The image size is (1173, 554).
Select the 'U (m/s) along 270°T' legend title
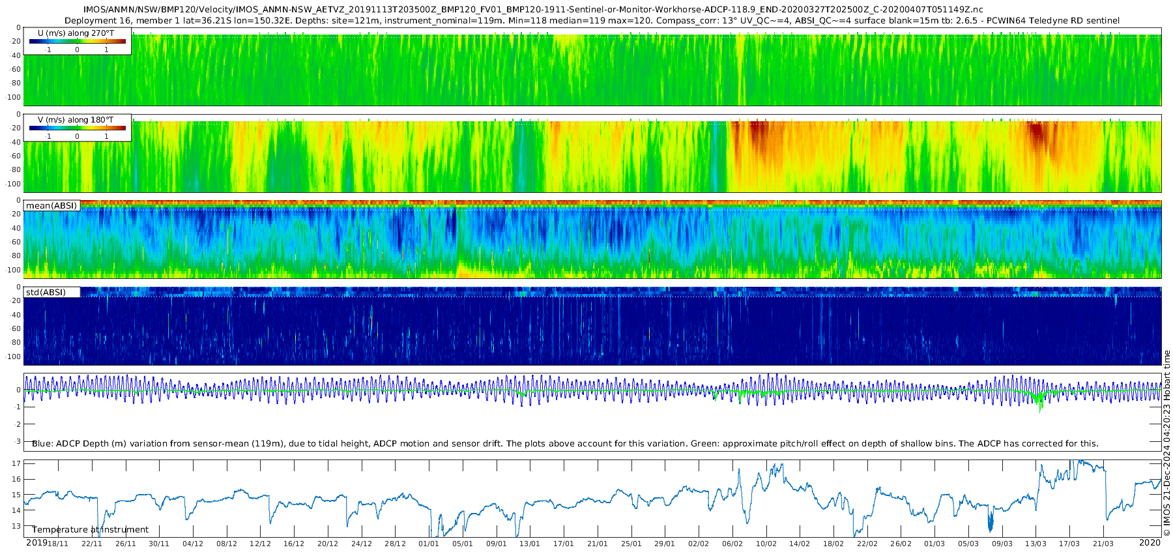pos(76,33)
